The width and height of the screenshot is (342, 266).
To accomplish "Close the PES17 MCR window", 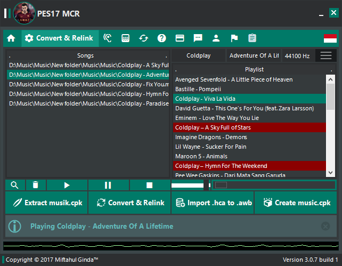I will coord(333,13).
